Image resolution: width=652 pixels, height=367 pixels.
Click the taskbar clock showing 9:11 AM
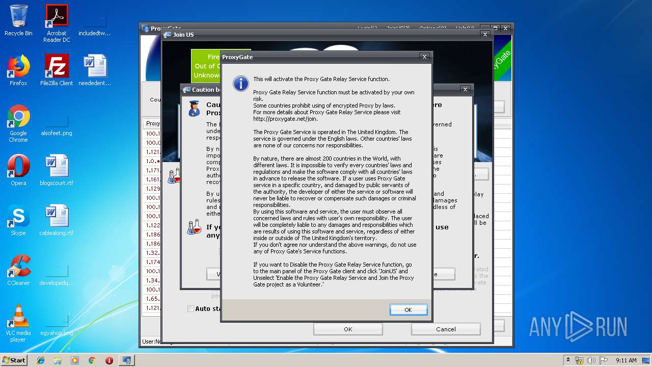coord(626,360)
